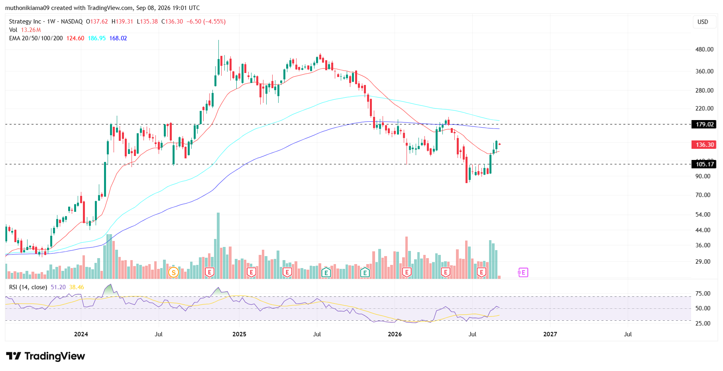Click the 2024 time axis label
Image resolution: width=723 pixels, height=371 pixels.
[x=81, y=334]
